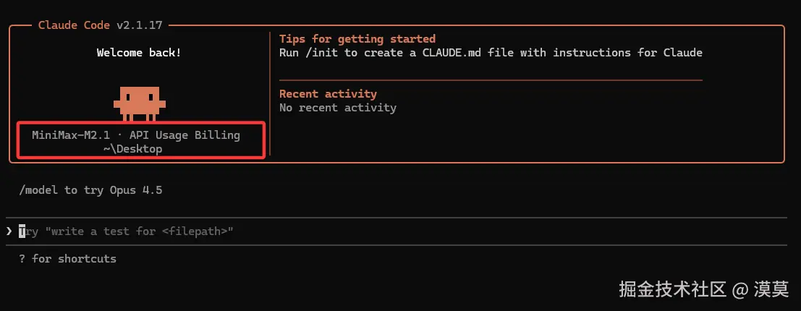Click the Claude pixel mascot icon

[x=140, y=103]
